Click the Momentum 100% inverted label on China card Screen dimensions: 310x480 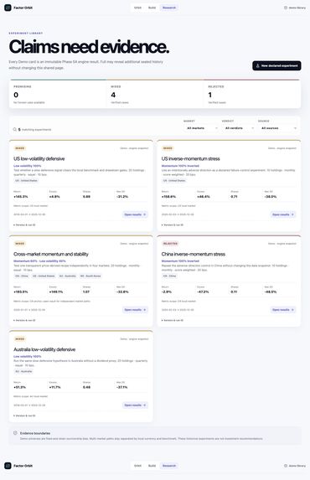(180, 261)
